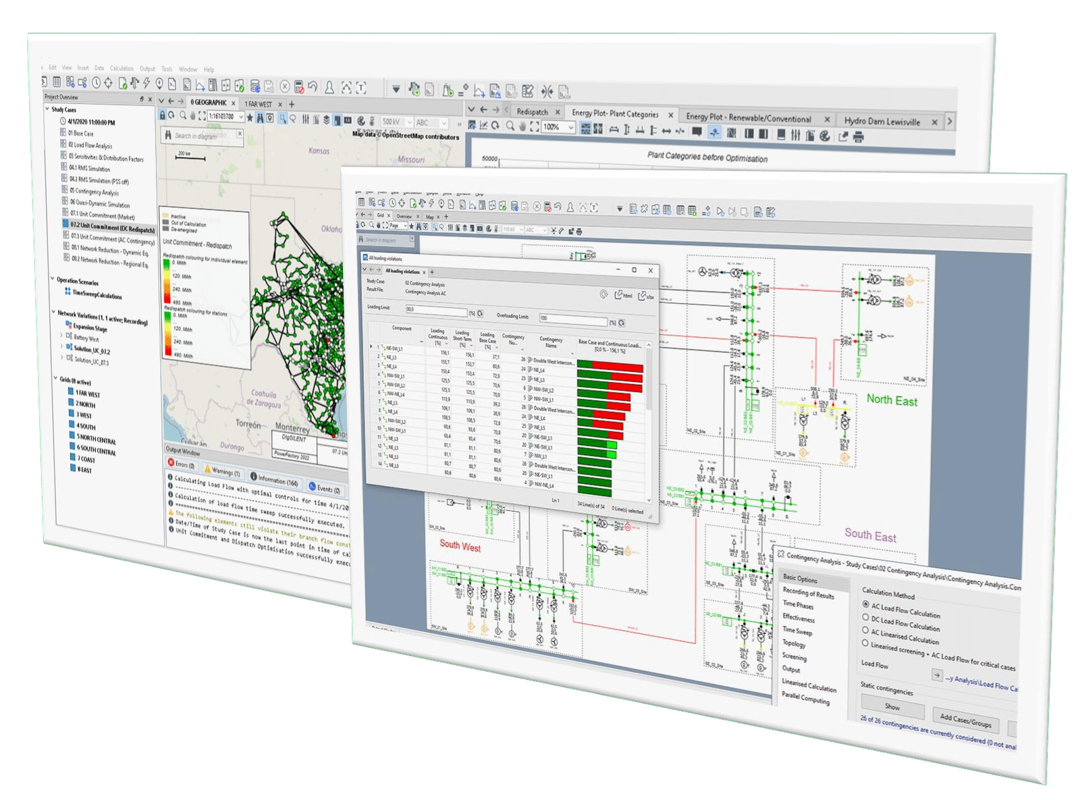Click print icon in plot toolbar
The height and width of the screenshot is (800, 1080).
coord(858,138)
